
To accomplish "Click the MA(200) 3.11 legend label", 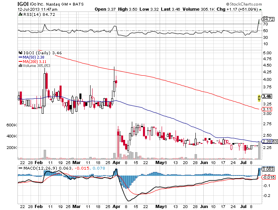I will click(35, 61).
